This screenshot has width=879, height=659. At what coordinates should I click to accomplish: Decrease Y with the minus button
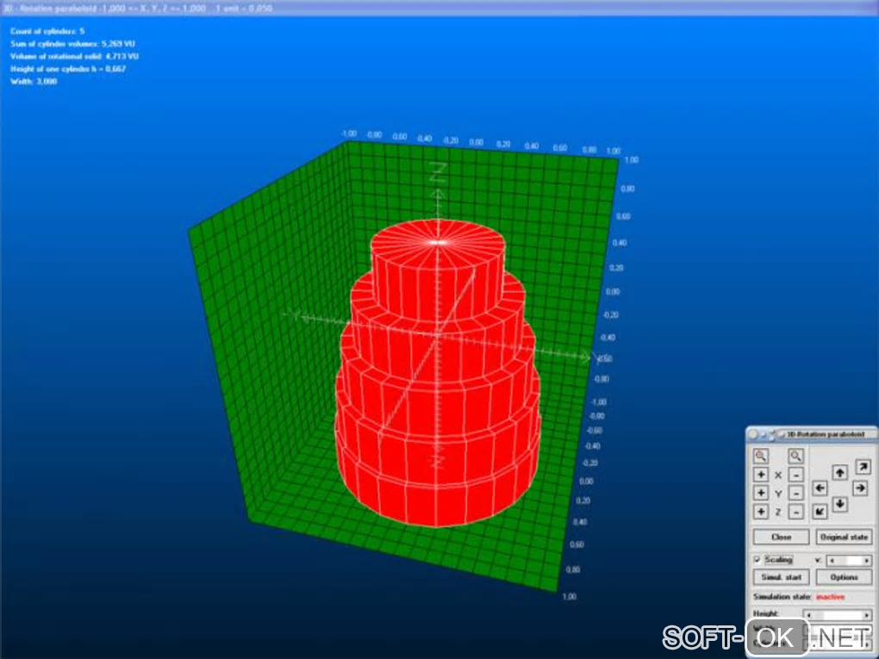[795, 493]
